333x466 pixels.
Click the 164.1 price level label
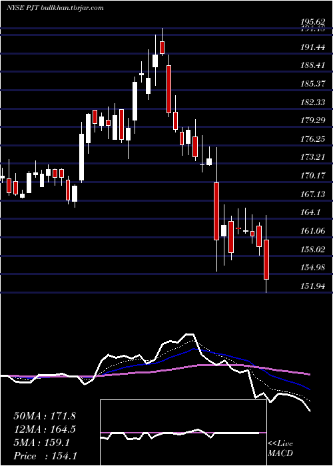point(310,212)
